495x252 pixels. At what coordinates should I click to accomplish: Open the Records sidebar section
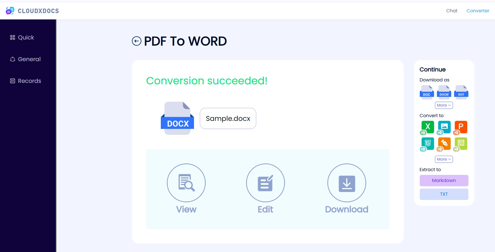coord(26,81)
